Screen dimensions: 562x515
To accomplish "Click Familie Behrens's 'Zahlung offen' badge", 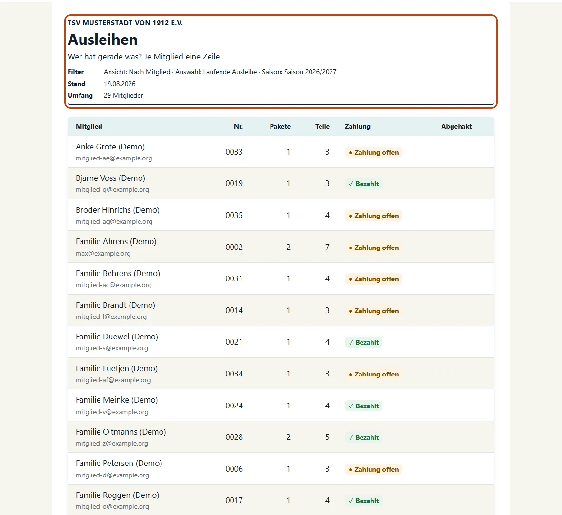I will point(373,279).
